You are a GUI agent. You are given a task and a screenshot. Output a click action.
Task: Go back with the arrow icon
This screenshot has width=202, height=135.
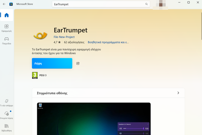pos(4,4)
